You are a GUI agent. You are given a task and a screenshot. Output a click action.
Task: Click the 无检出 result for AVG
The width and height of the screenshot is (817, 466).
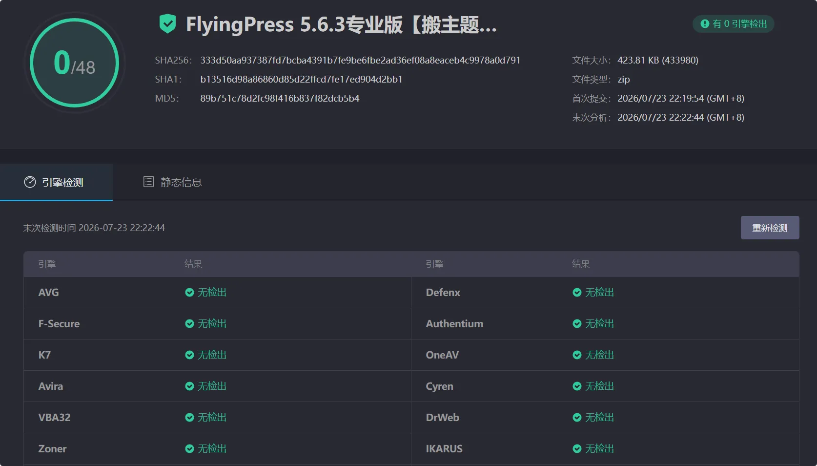pos(212,293)
